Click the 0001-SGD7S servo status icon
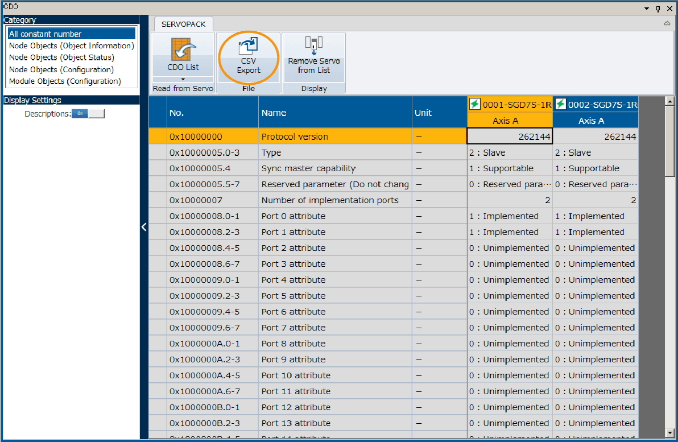The image size is (678, 442). tap(474, 104)
